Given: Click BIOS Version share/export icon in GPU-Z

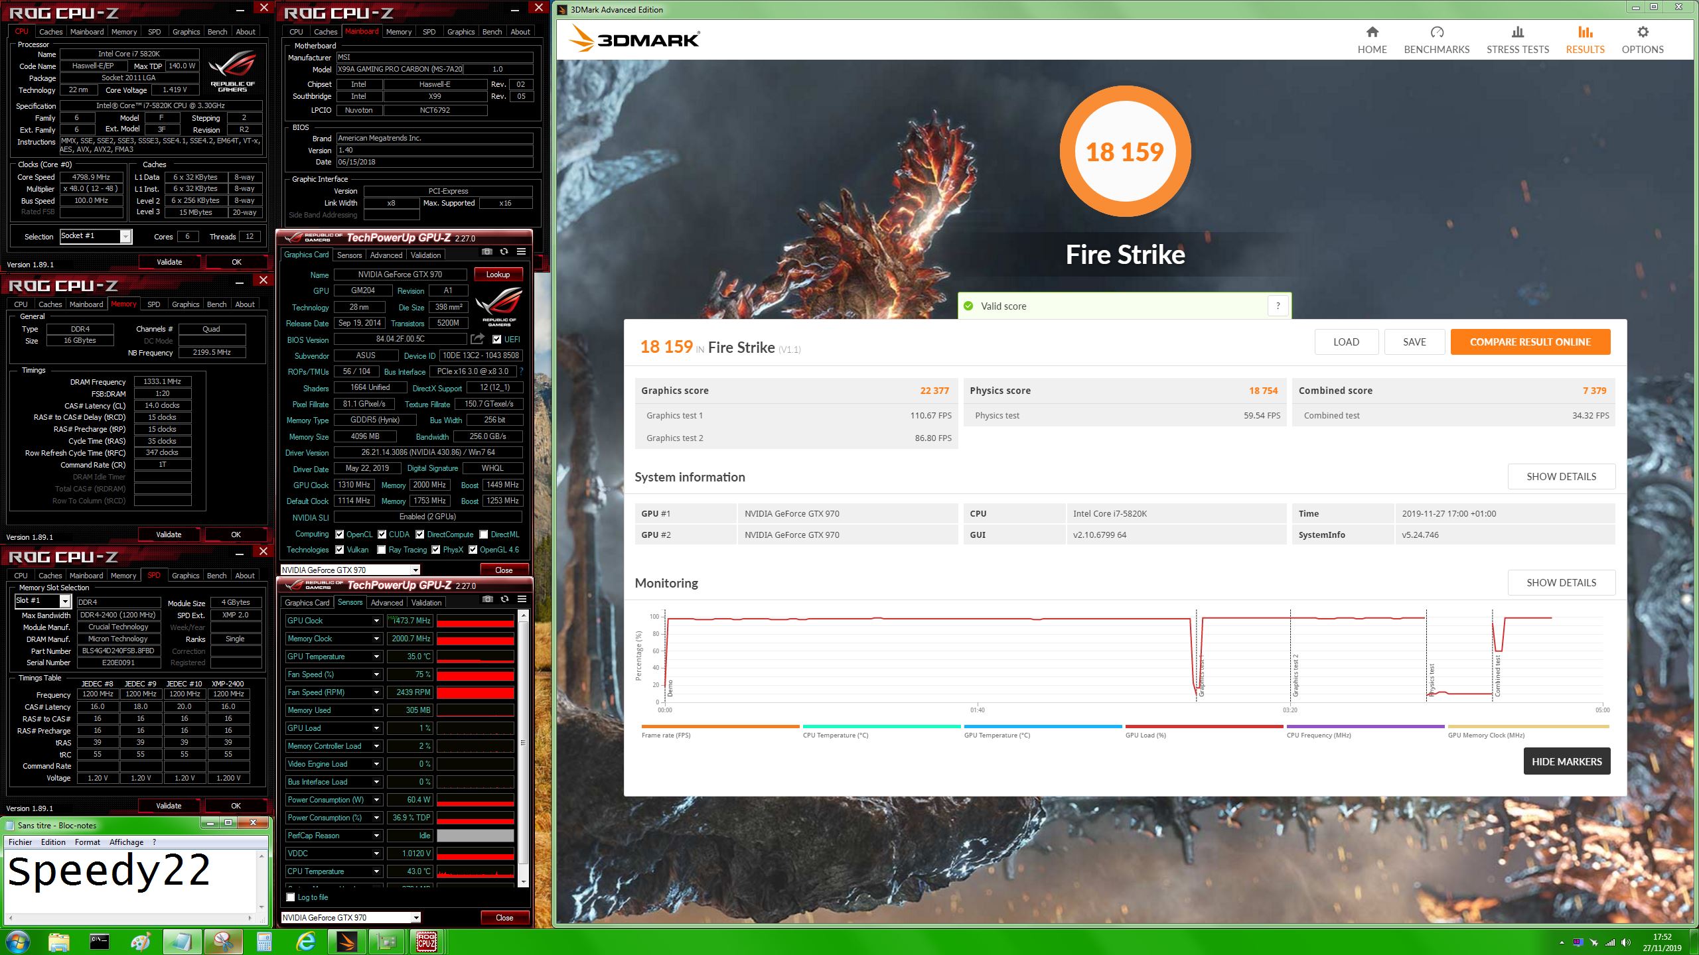Looking at the screenshot, I should point(477,339).
